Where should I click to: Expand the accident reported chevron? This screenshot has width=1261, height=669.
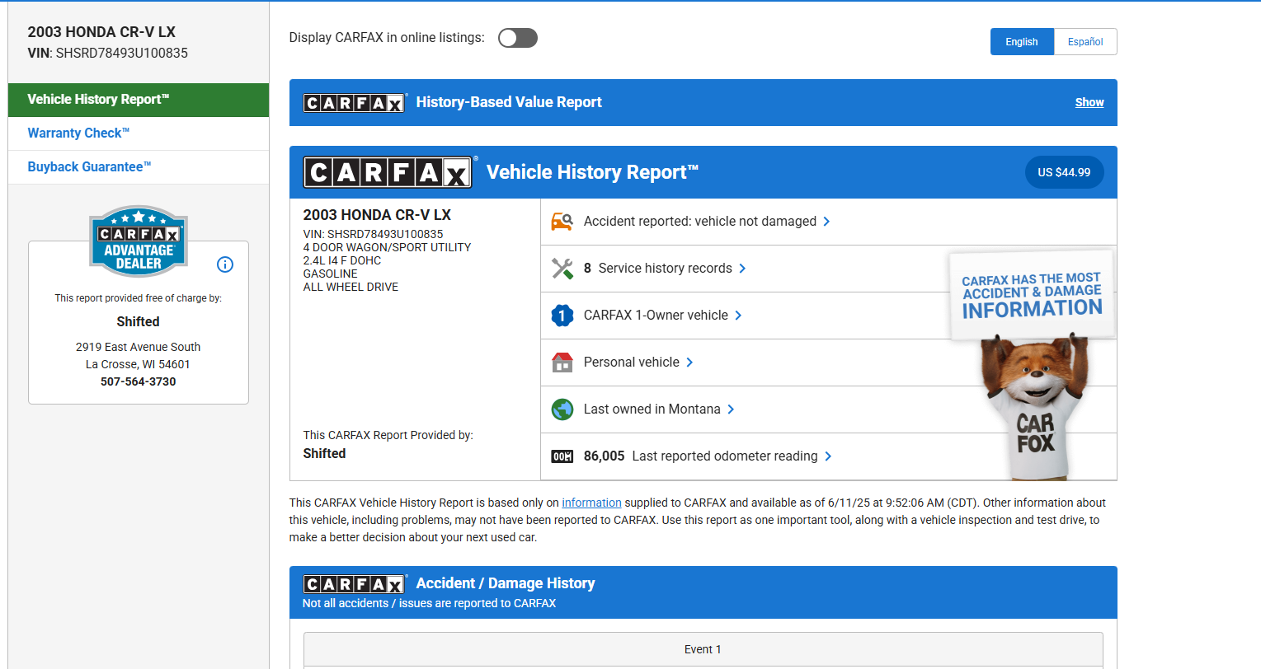[x=826, y=222]
